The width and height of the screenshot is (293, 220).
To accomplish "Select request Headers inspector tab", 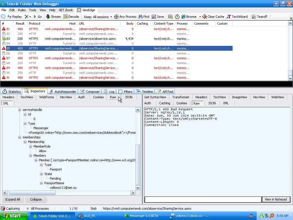I will (x=8, y=97).
